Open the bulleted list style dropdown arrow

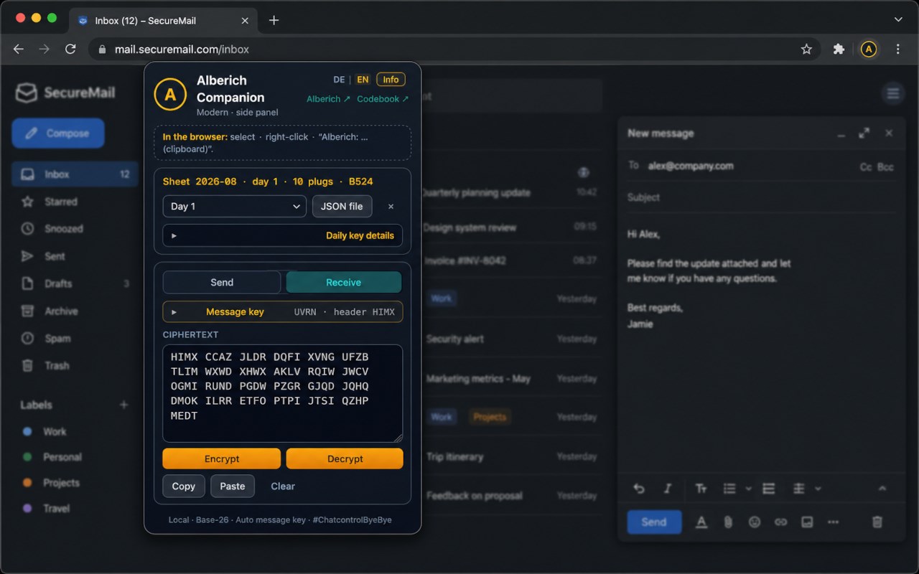tap(748, 489)
